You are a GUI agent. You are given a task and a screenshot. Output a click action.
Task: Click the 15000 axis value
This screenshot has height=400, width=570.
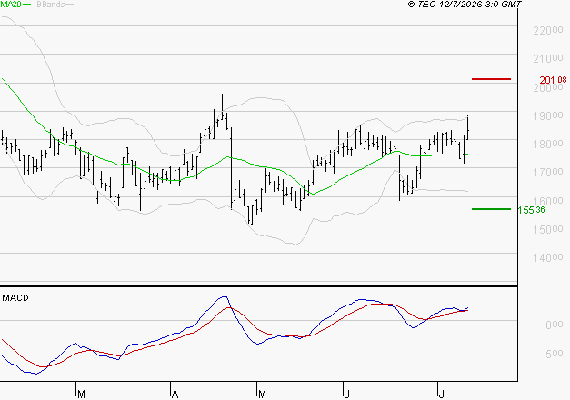coord(548,229)
